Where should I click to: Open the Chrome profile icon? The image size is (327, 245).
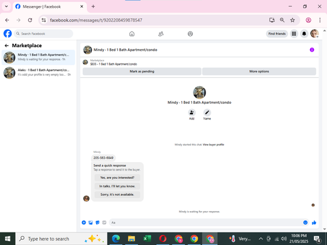tap(308, 20)
